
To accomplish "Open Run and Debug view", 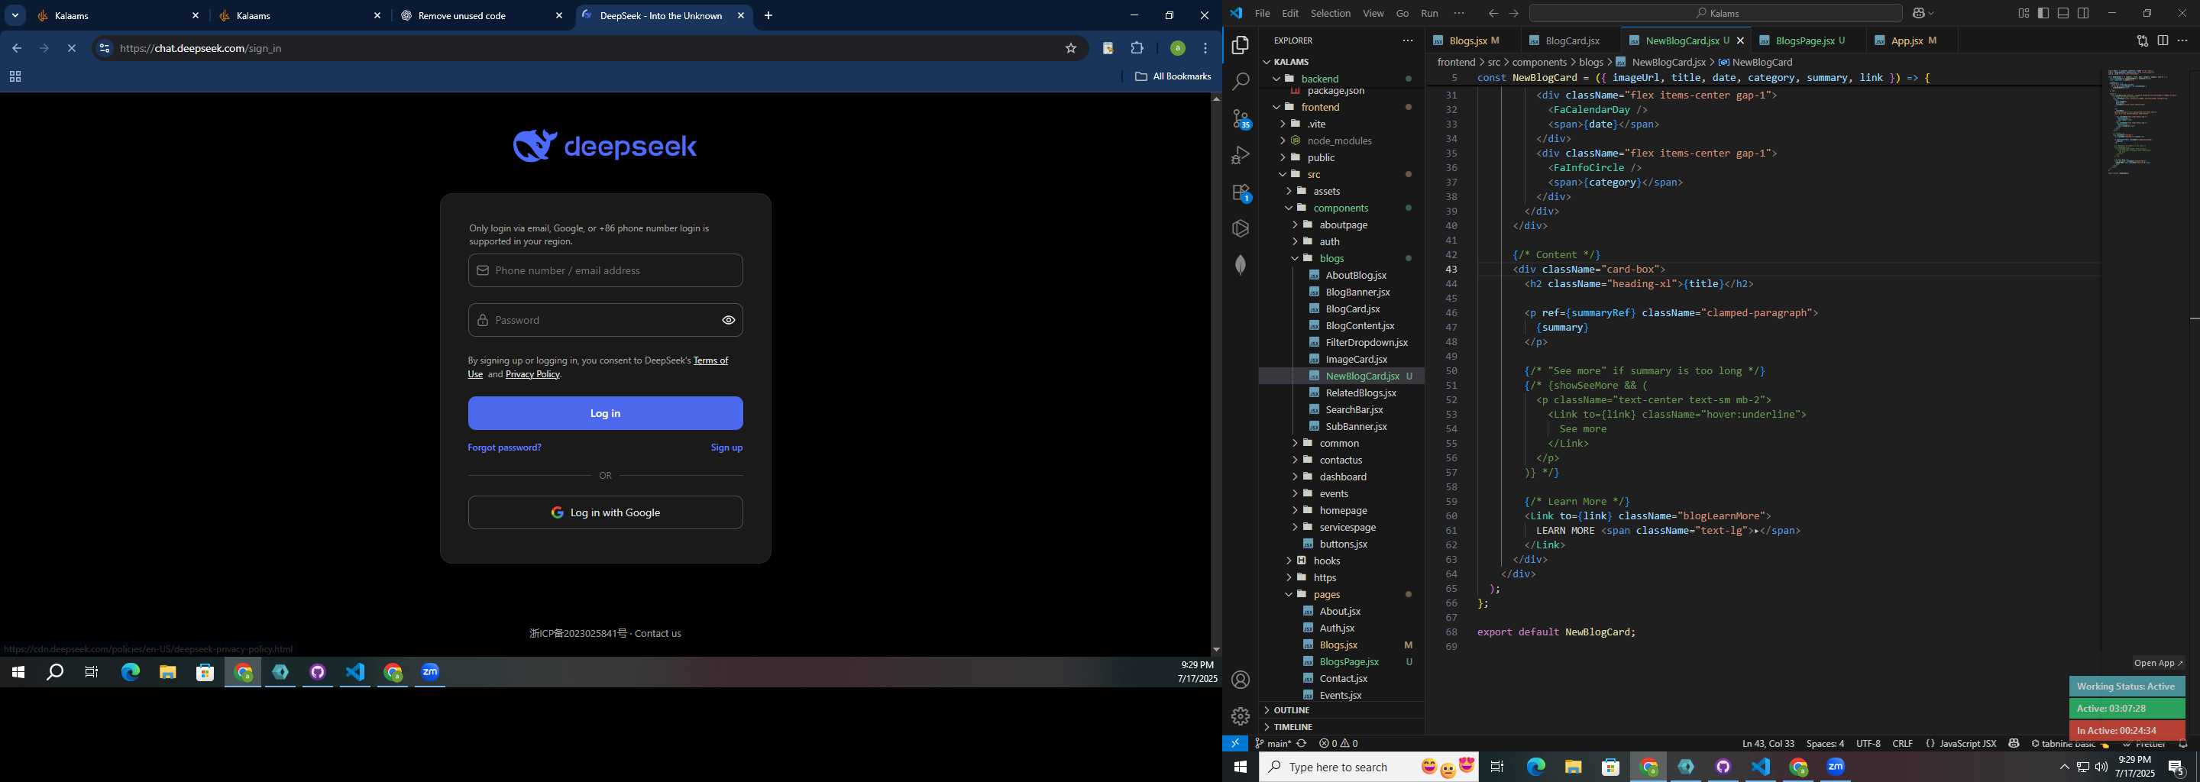I will (1241, 155).
